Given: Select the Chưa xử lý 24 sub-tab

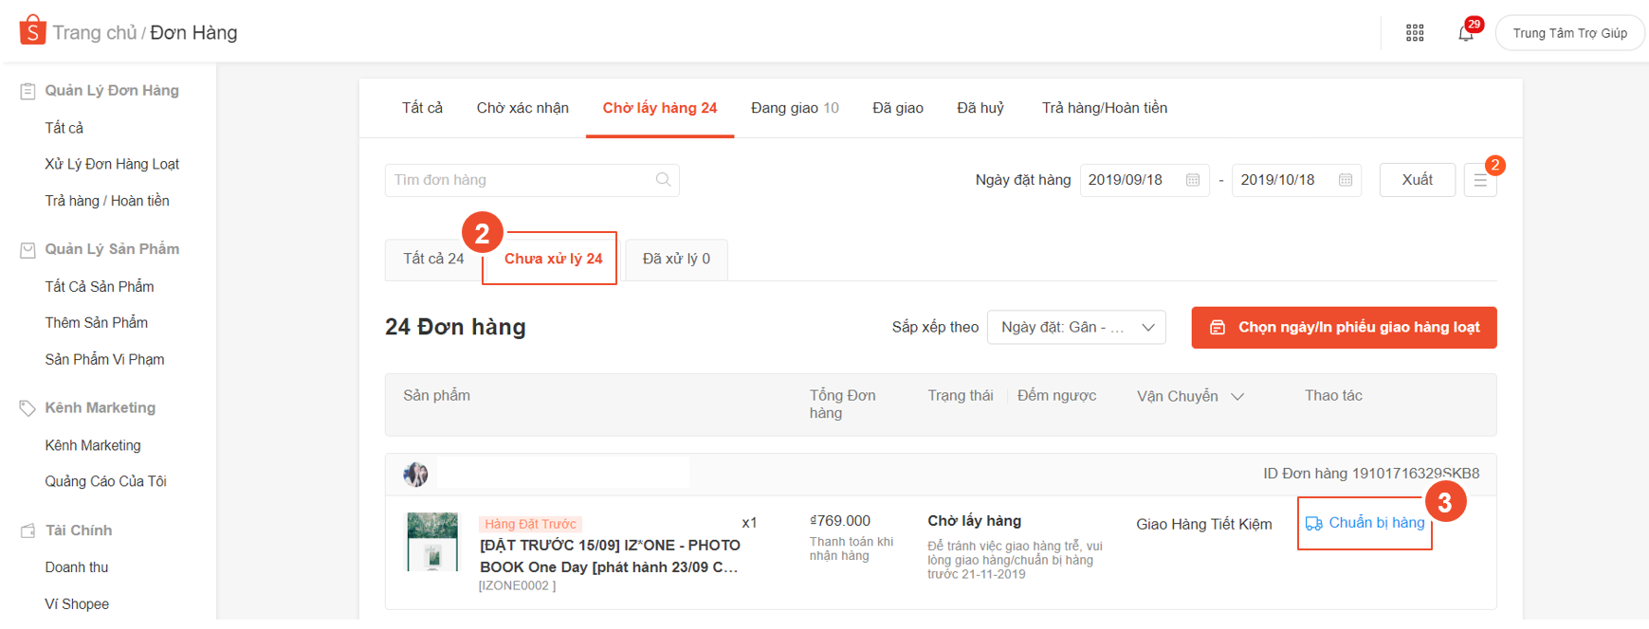Looking at the screenshot, I should point(553,259).
